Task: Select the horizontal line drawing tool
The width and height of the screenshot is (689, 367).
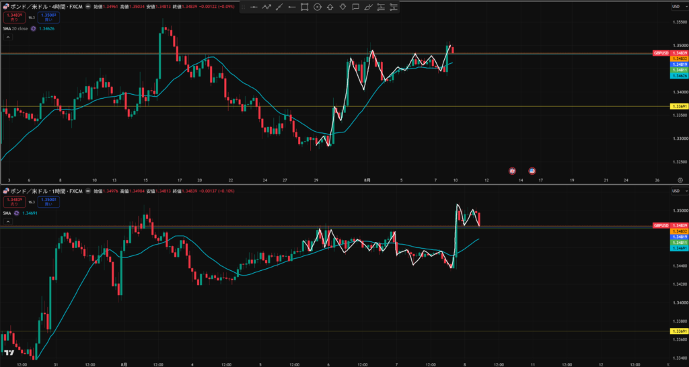Action: pos(254,7)
